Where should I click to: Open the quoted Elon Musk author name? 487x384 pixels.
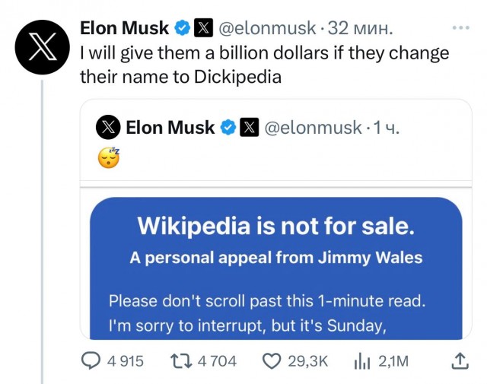170,128
